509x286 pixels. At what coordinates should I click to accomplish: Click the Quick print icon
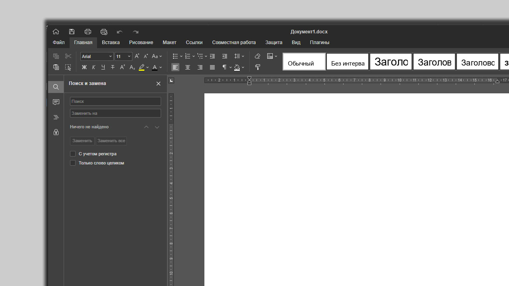click(x=104, y=32)
